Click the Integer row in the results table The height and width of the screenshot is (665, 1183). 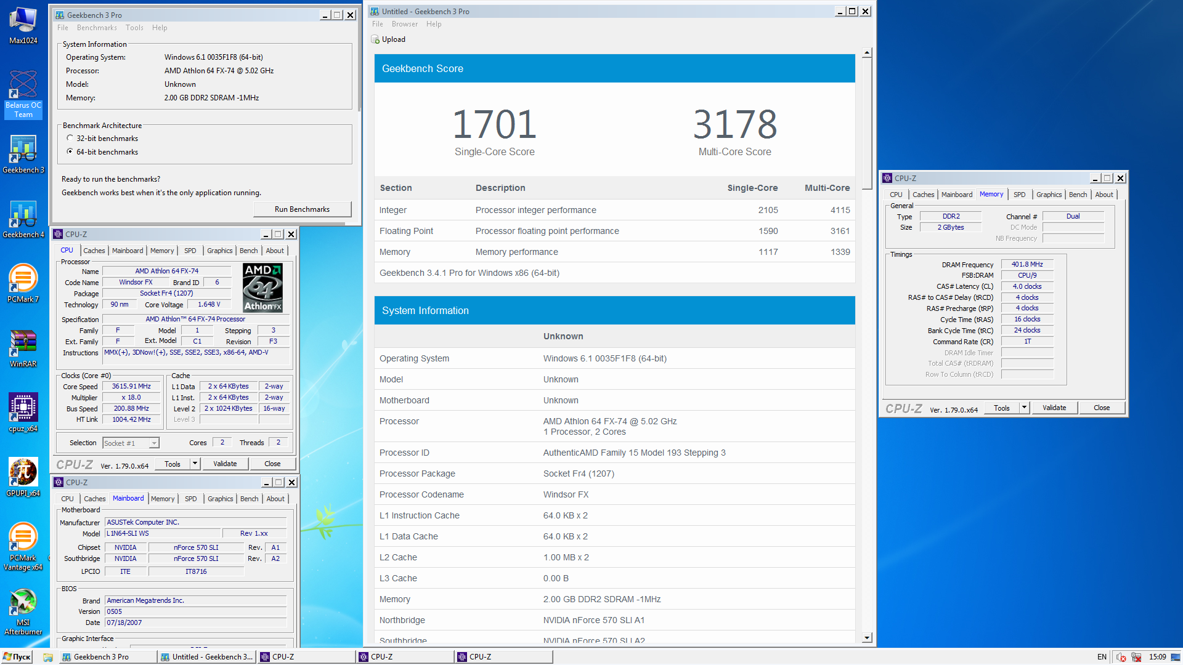click(614, 210)
